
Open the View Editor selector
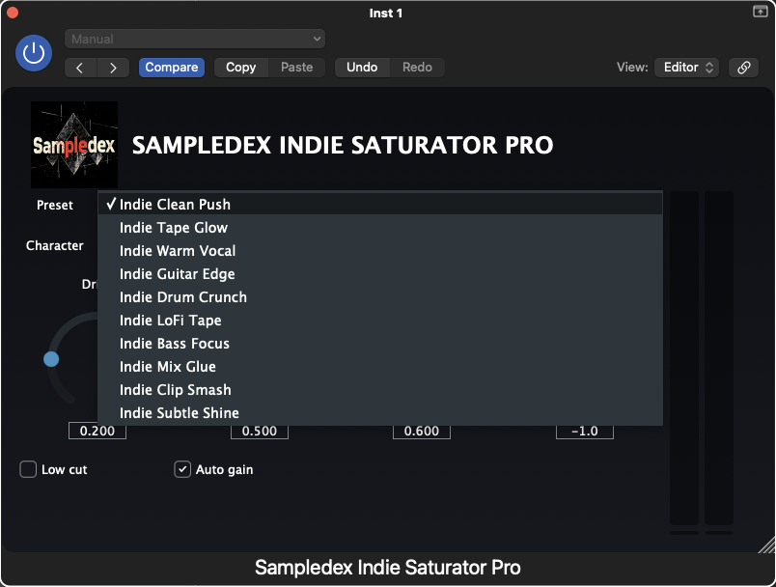tap(686, 69)
